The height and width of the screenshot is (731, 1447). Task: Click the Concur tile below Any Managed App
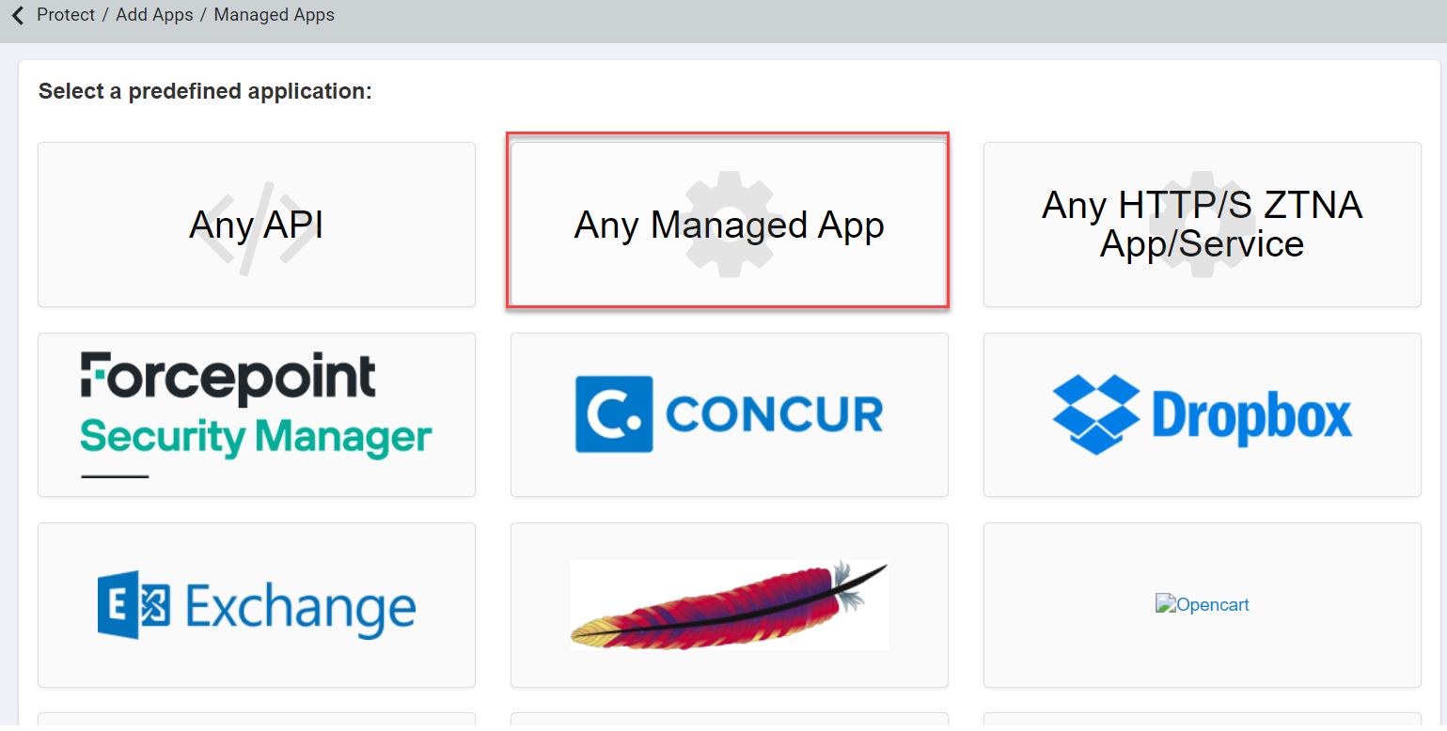(x=729, y=414)
